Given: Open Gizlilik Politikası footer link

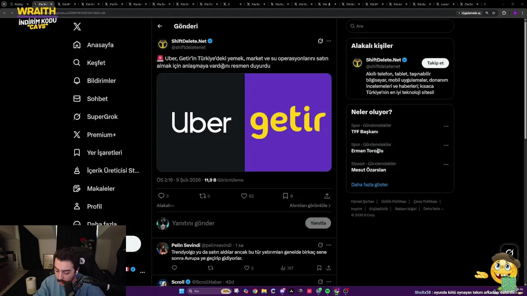Looking at the screenshot, I should tap(394, 201).
